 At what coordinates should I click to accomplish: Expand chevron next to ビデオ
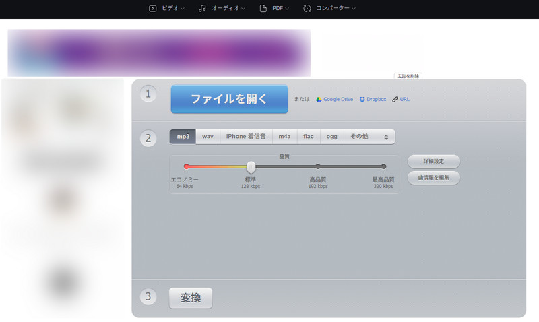click(x=183, y=9)
